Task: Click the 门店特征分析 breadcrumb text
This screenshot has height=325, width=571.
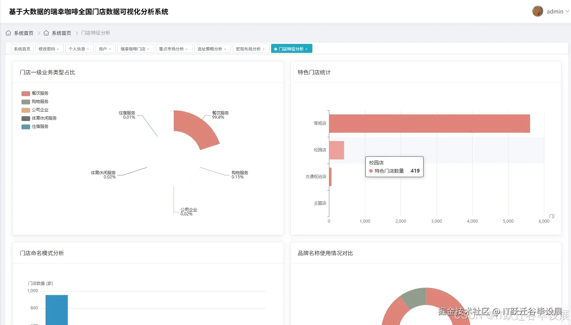Action: (x=96, y=33)
